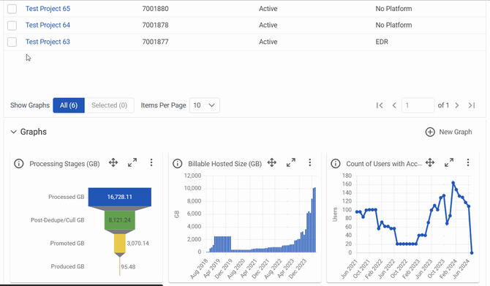Image resolution: width=490 pixels, height=286 pixels.
Task: Expand Processing Stages graph to fullscreen
Action: tap(132, 162)
